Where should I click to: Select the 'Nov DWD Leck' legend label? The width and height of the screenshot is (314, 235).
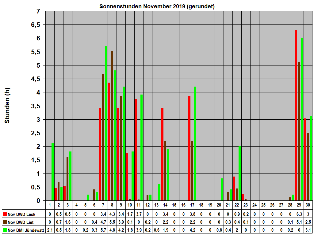21,214
